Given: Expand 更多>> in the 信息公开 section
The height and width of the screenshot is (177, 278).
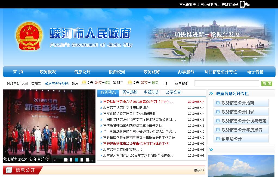Looking at the screenshot, I should [x=199, y=170].
